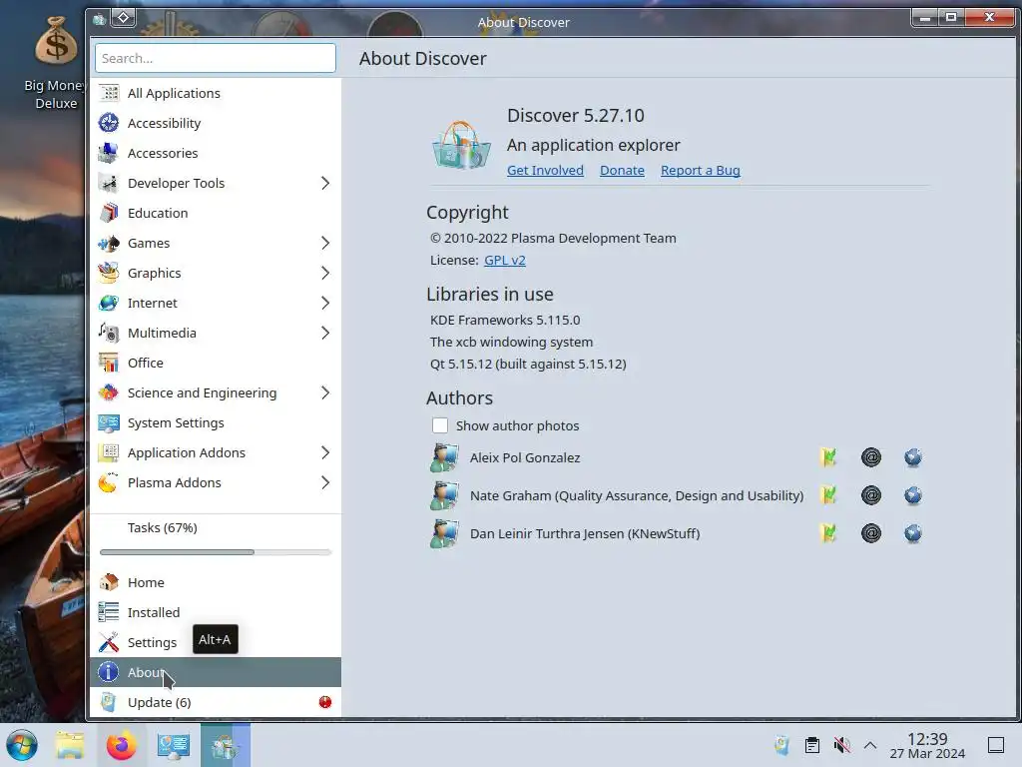The height and width of the screenshot is (767, 1022).
Task: Open System Settings category icon
Action: click(109, 422)
